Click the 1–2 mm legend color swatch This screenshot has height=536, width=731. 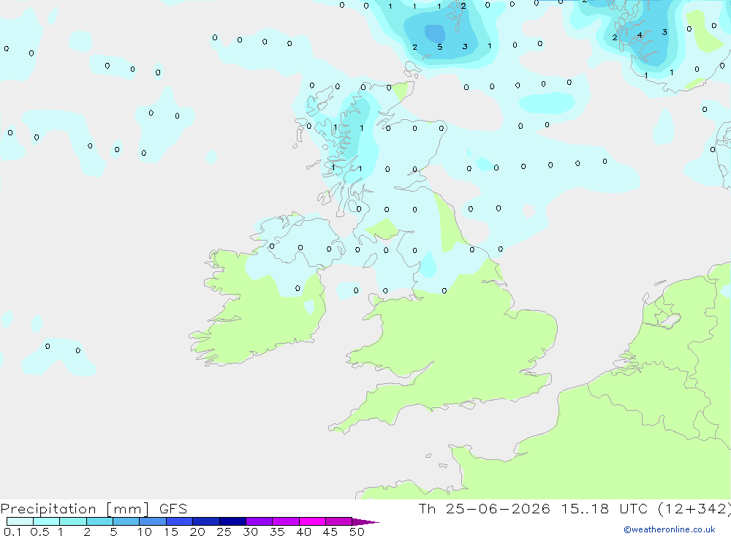[73, 521]
